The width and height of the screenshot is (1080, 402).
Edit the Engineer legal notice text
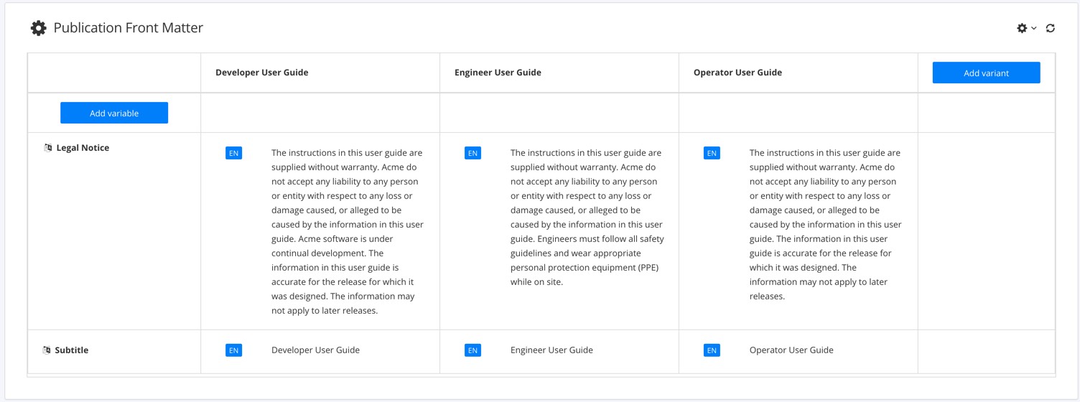pos(587,217)
